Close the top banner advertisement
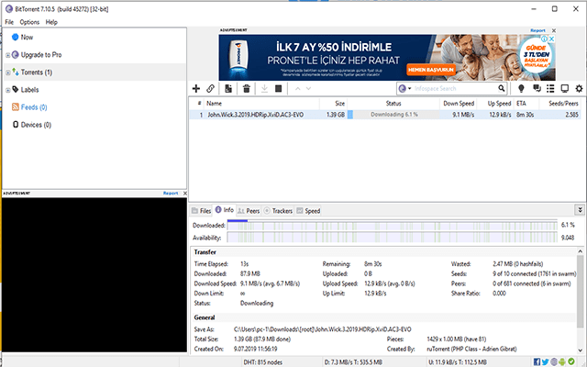Image resolution: width=587 pixels, height=367 pixels. tap(554, 30)
